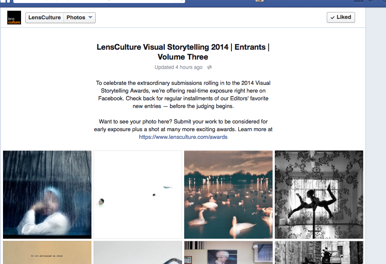This screenshot has height=264, width=386.
Task: Open the 'Do not photograph my shoes' photo
Action: coord(47,252)
